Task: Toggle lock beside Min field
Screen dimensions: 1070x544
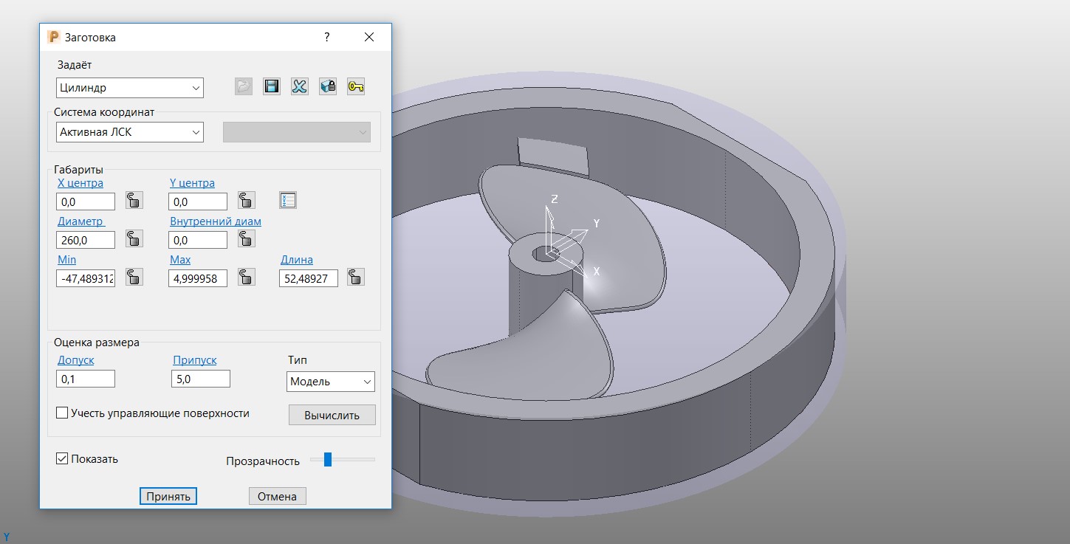Action: tap(134, 278)
